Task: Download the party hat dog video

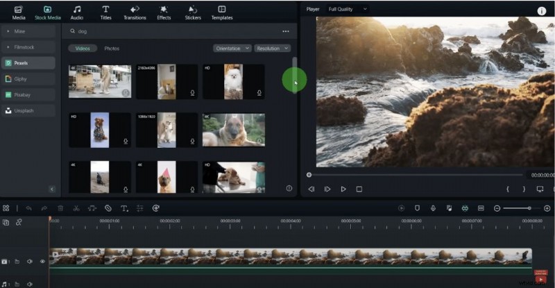Action: tap(192, 189)
